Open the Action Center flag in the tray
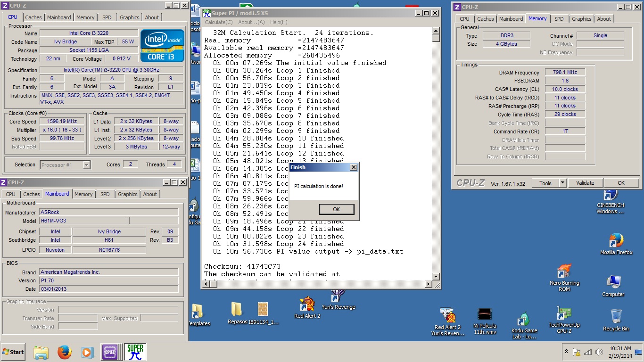Image resolution: width=644 pixels, height=362 pixels. coord(576,352)
